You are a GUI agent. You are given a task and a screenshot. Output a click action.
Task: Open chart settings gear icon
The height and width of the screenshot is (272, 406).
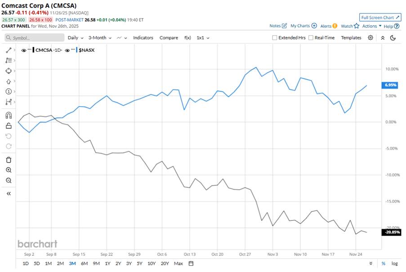370,38
